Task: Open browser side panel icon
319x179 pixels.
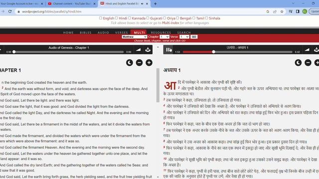Action: click(298, 11)
